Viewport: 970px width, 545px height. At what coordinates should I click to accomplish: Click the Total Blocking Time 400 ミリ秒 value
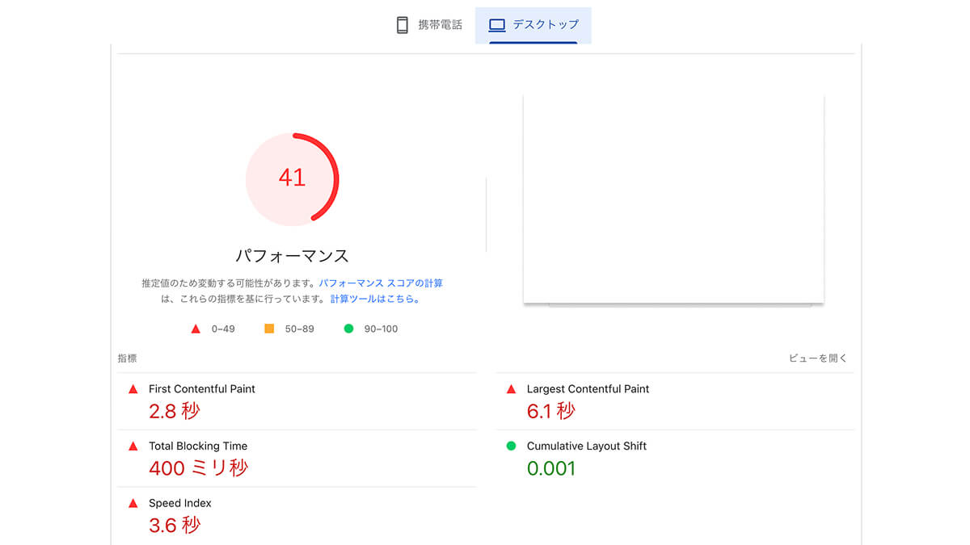click(x=198, y=468)
